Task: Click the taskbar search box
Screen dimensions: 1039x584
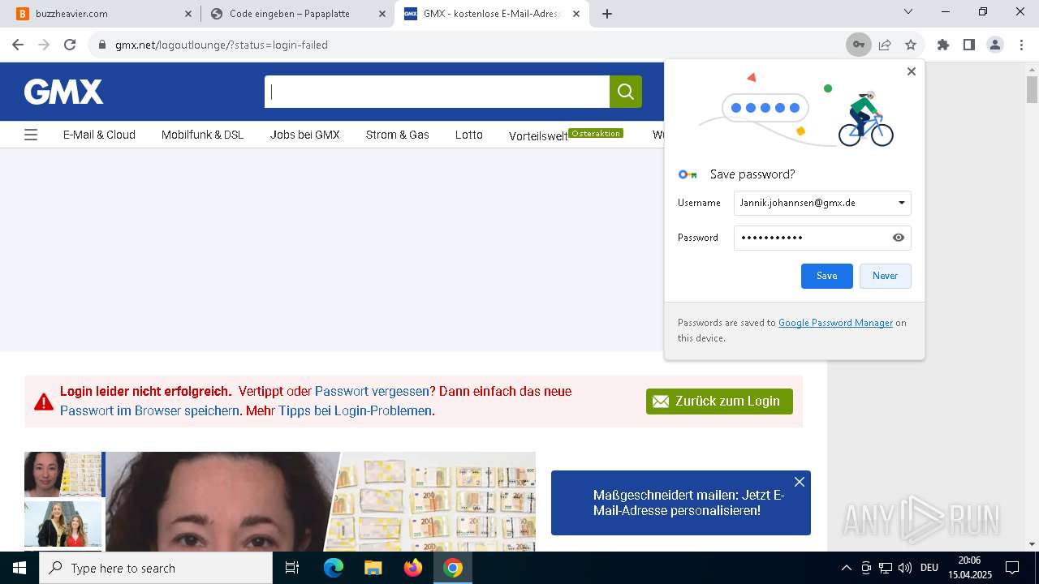Action: click(x=156, y=568)
